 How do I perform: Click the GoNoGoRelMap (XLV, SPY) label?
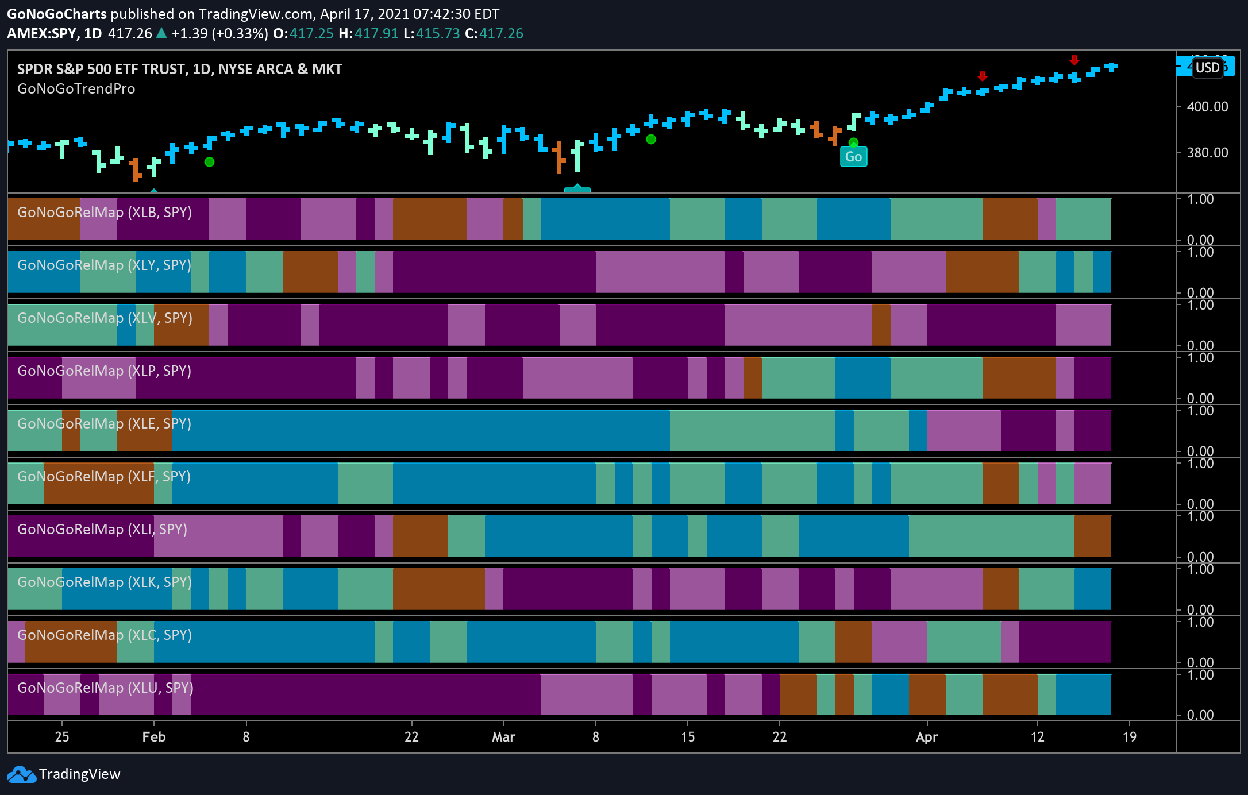(x=105, y=318)
